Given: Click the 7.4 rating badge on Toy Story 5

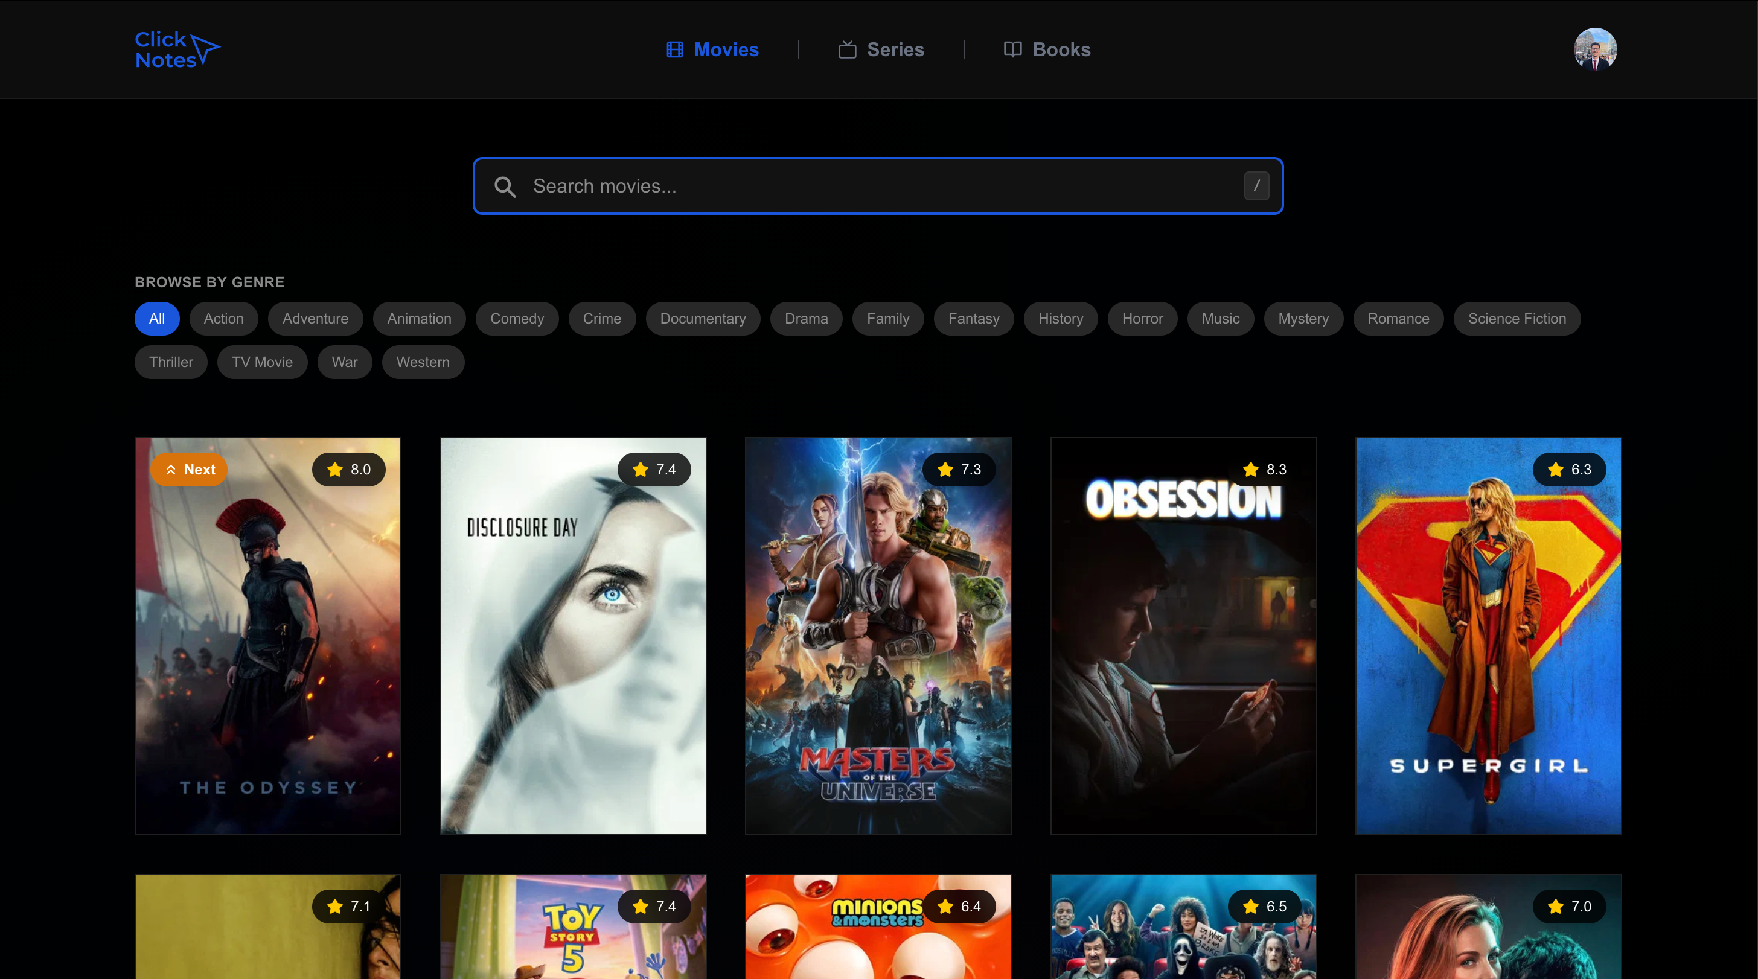Looking at the screenshot, I should click(x=654, y=907).
